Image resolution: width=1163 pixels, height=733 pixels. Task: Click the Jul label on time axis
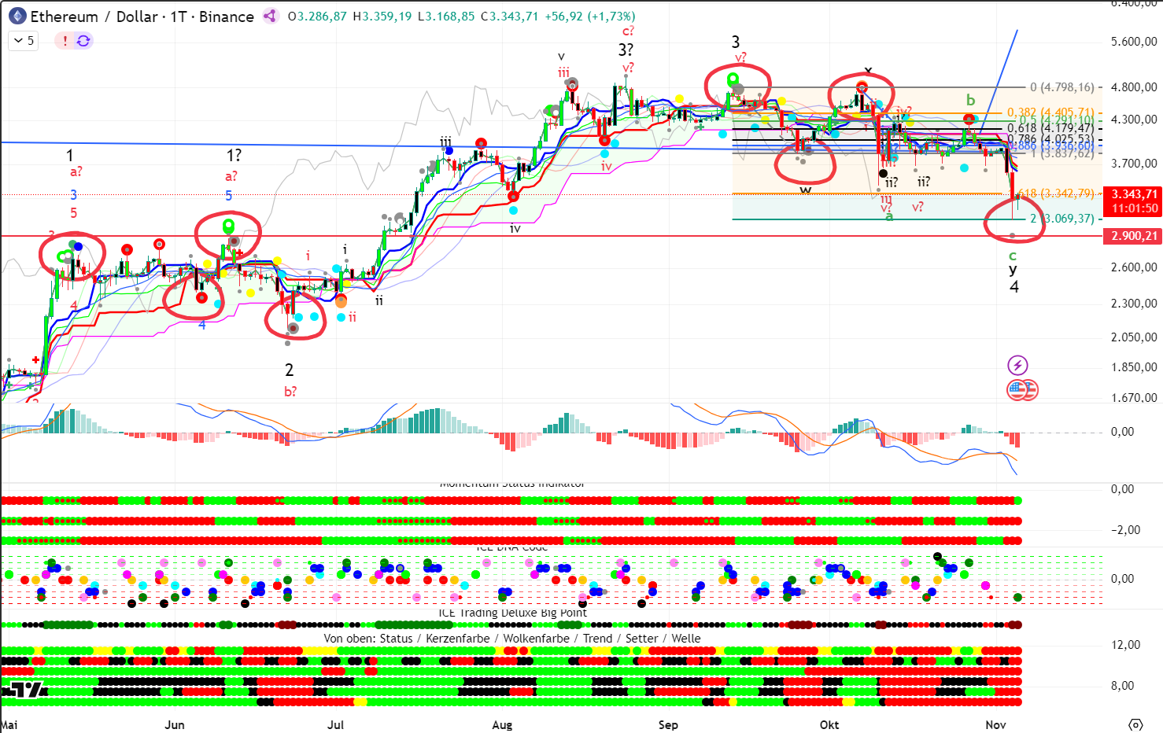pyautogui.click(x=335, y=724)
